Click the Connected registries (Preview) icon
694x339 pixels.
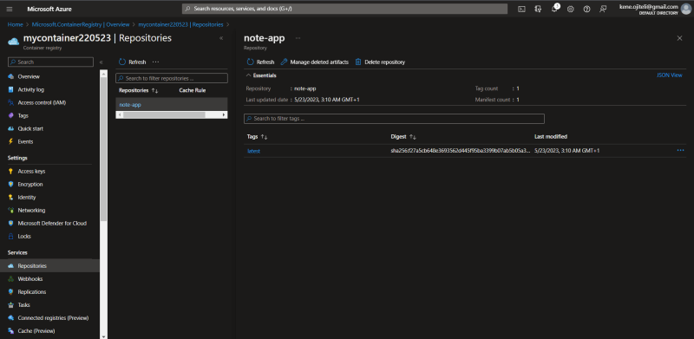(x=11, y=317)
